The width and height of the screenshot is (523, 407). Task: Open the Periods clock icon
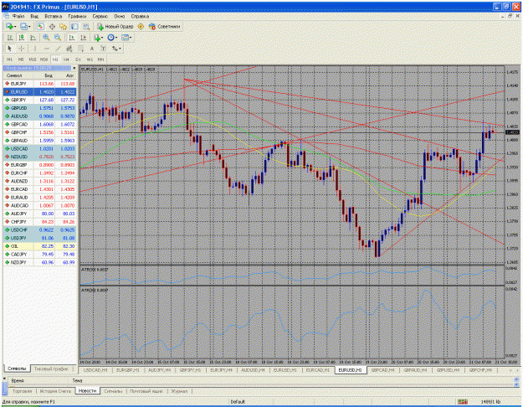(x=110, y=38)
